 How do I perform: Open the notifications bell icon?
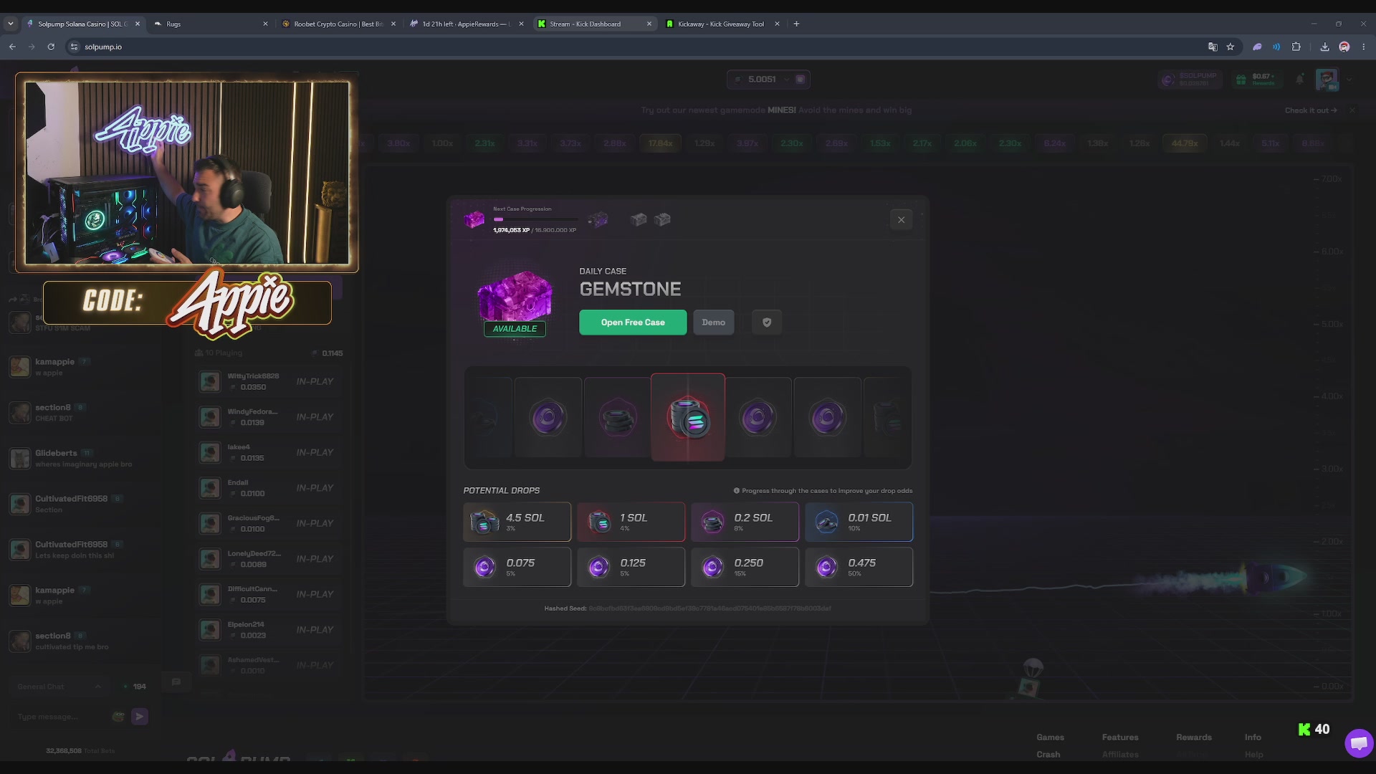pyautogui.click(x=1299, y=80)
